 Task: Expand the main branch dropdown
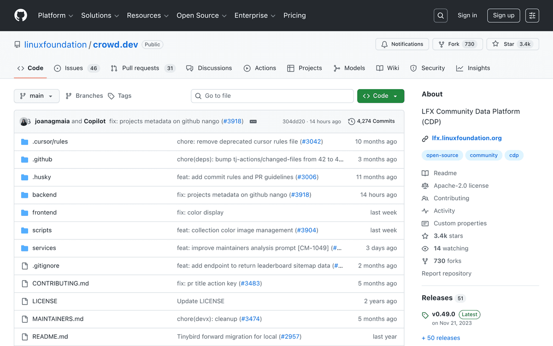point(36,96)
